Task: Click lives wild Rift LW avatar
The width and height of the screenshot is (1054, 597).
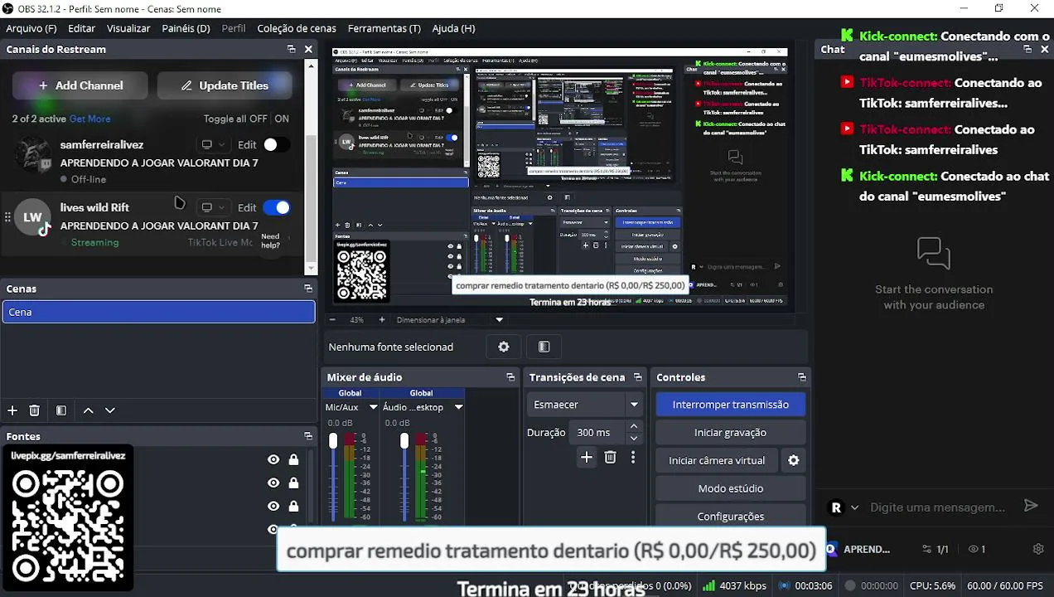Action: pos(32,217)
